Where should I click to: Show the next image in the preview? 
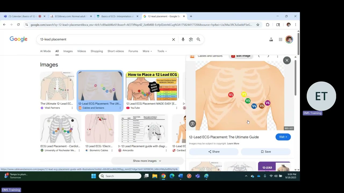tap(268, 56)
